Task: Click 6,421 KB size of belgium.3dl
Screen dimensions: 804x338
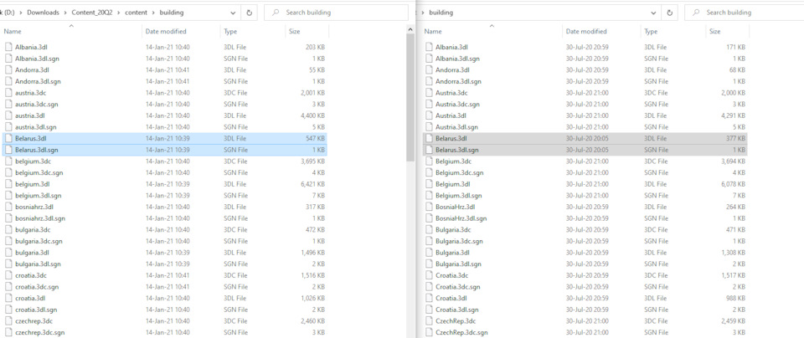Action: [x=314, y=184]
